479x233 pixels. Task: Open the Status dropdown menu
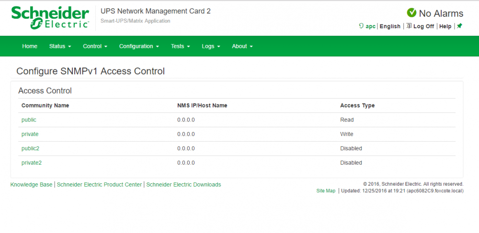pos(60,46)
